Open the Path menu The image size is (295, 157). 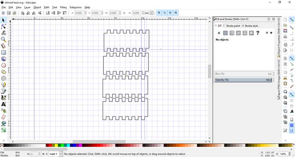click(x=46, y=8)
